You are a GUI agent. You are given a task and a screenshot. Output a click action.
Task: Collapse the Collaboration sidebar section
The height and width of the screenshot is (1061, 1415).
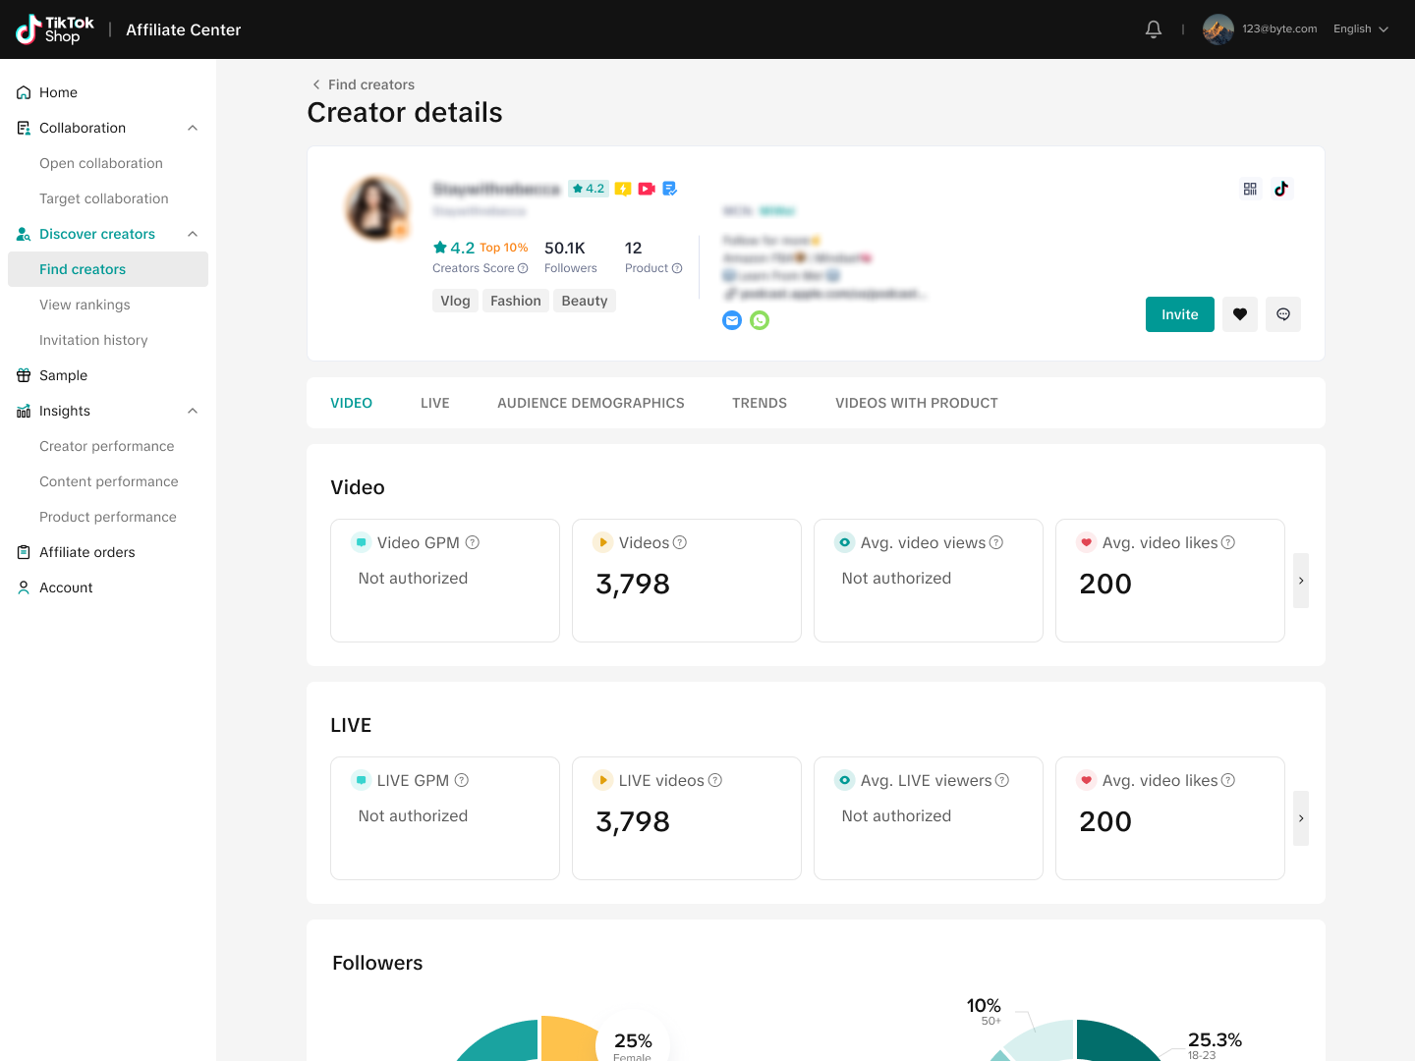click(x=193, y=128)
